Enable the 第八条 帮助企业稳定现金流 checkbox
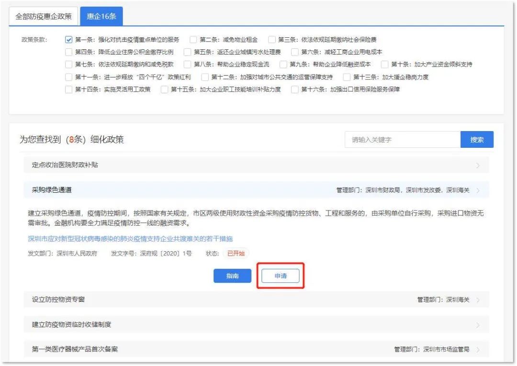Image resolution: width=517 pixels, height=366 pixels. (188, 65)
